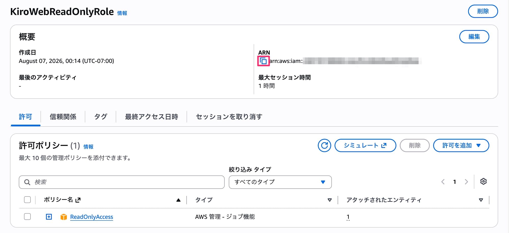Image resolution: width=509 pixels, height=233 pixels.
Task: Click the disabled 削除 policy button
Action: (x=415, y=145)
